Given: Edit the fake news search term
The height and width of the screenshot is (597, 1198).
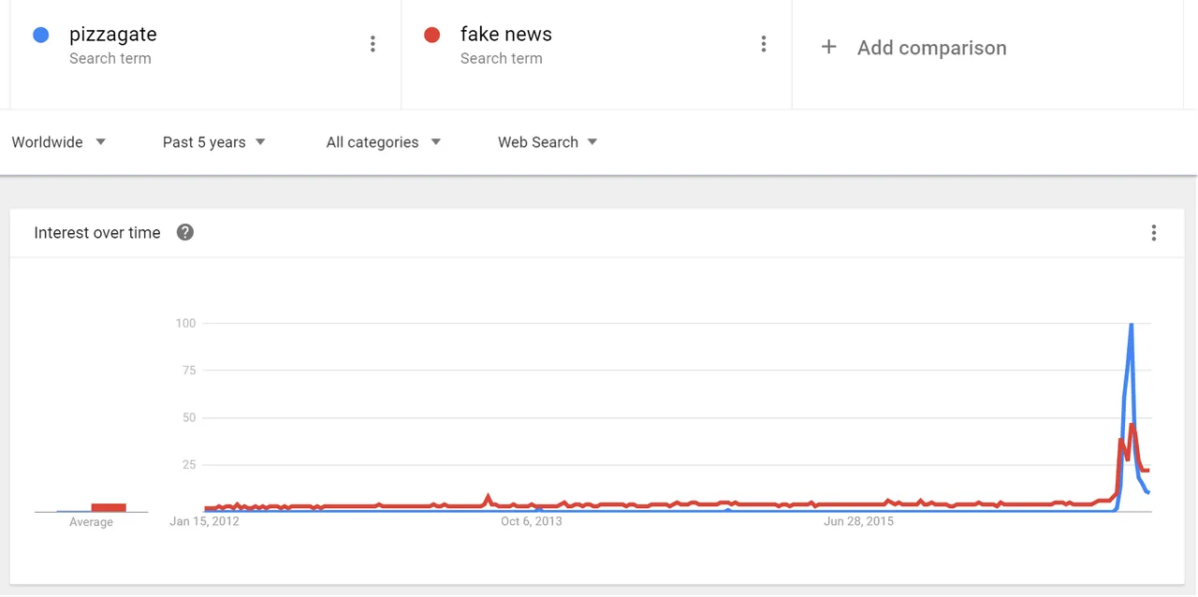Looking at the screenshot, I should pos(506,35).
